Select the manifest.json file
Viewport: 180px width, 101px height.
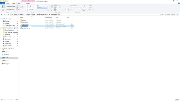point(26,24)
